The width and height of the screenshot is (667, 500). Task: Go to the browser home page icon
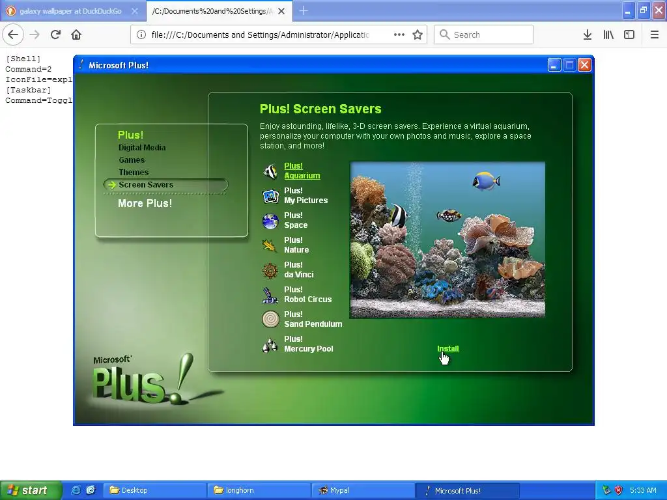click(76, 35)
